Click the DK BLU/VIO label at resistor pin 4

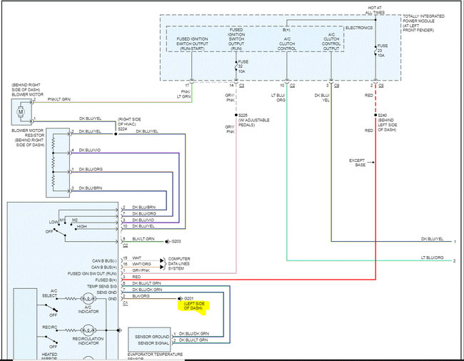coord(90,151)
